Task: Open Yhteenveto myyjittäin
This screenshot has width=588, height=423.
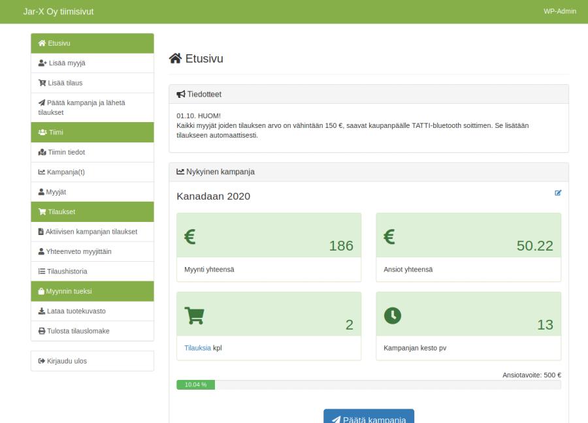Action: pyautogui.click(x=92, y=251)
